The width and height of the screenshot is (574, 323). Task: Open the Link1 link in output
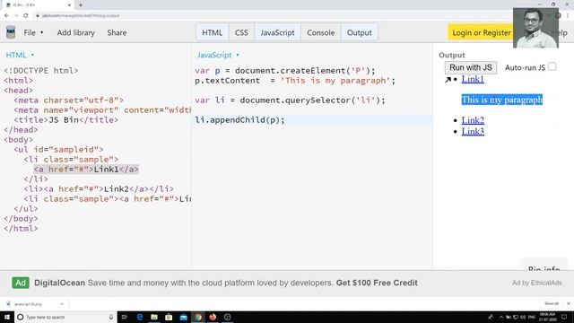coord(473,79)
